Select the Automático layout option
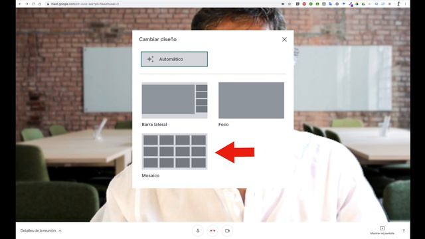The height and width of the screenshot is (239, 425). click(x=174, y=59)
